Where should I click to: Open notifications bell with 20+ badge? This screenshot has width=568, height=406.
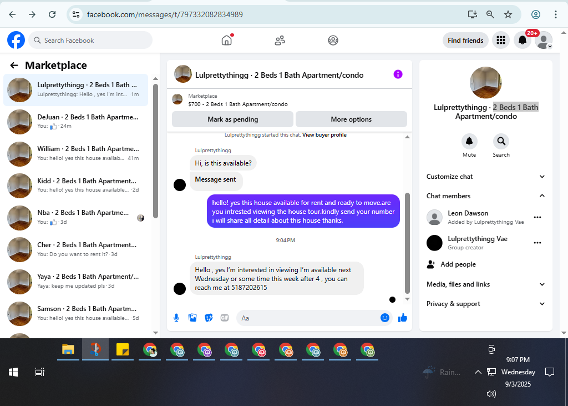pyautogui.click(x=523, y=41)
